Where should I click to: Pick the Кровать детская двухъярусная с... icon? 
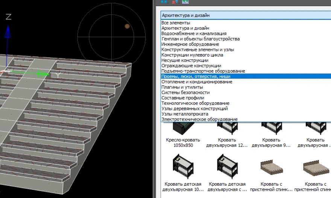pyautogui.click(x=227, y=165)
